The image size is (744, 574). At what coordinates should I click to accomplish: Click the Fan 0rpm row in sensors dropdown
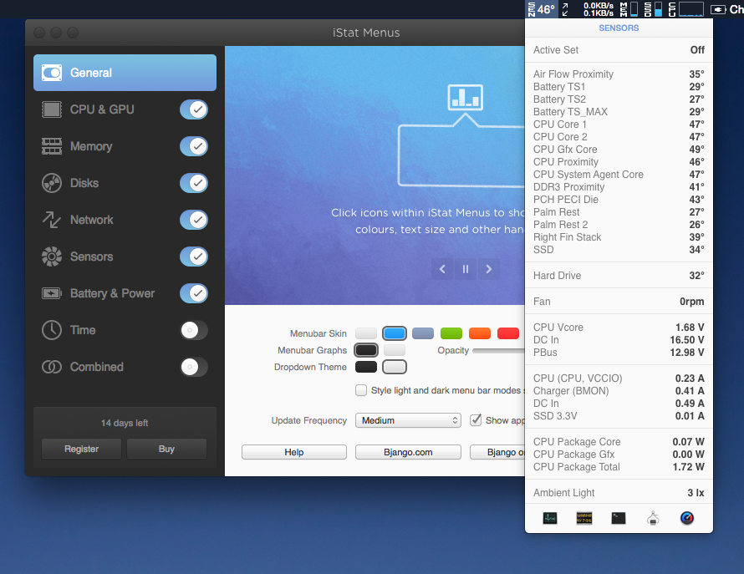click(619, 302)
